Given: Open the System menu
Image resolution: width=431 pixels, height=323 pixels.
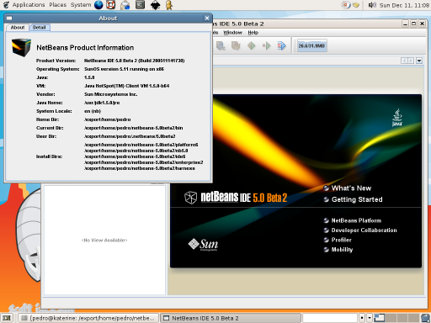Looking at the screenshot, I should [x=81, y=5].
